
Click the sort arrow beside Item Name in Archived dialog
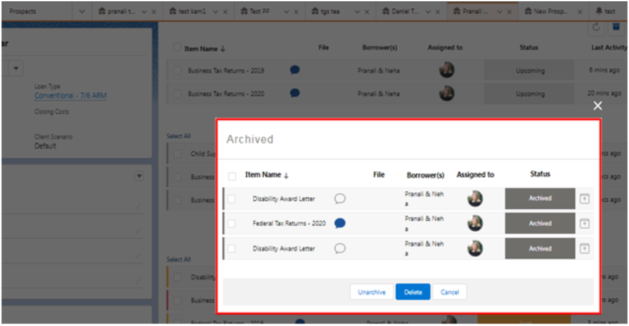[286, 175]
